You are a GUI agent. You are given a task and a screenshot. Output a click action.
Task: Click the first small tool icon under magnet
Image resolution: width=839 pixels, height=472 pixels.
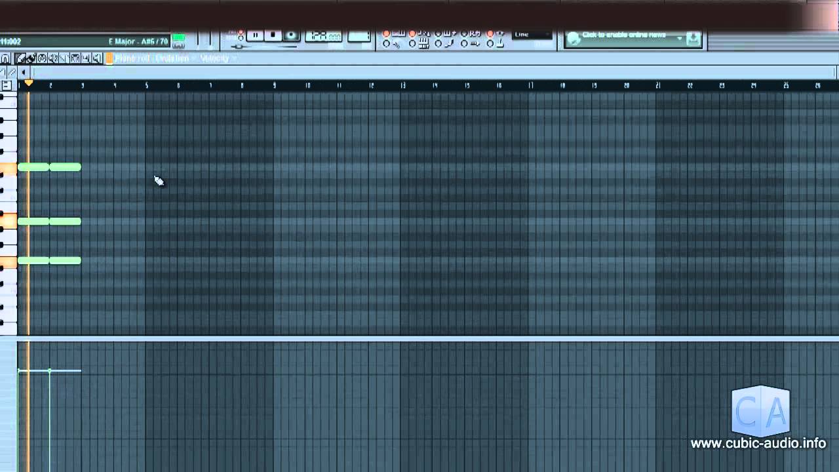[4, 72]
